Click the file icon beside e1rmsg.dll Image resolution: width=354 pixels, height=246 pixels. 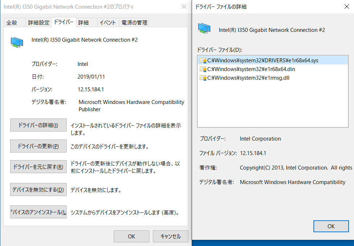click(203, 78)
